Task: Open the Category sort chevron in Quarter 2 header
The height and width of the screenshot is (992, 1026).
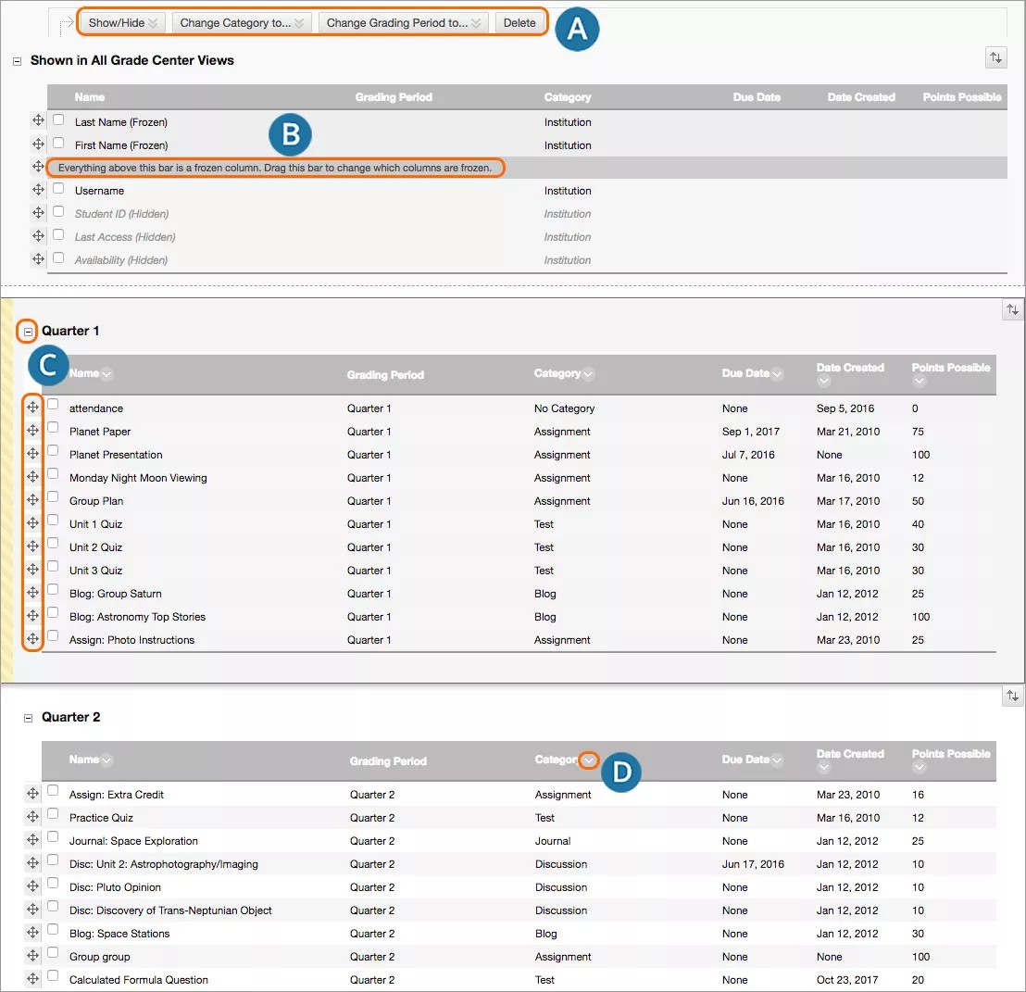Action: coord(590,760)
